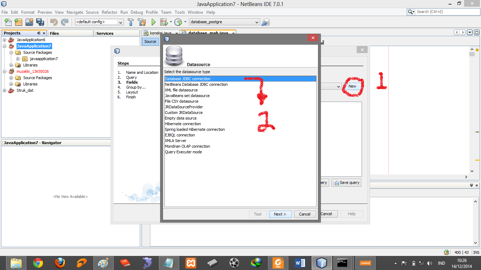Click the Profile Project clock icon
This screenshot has width=481, height=270.
[178, 22]
